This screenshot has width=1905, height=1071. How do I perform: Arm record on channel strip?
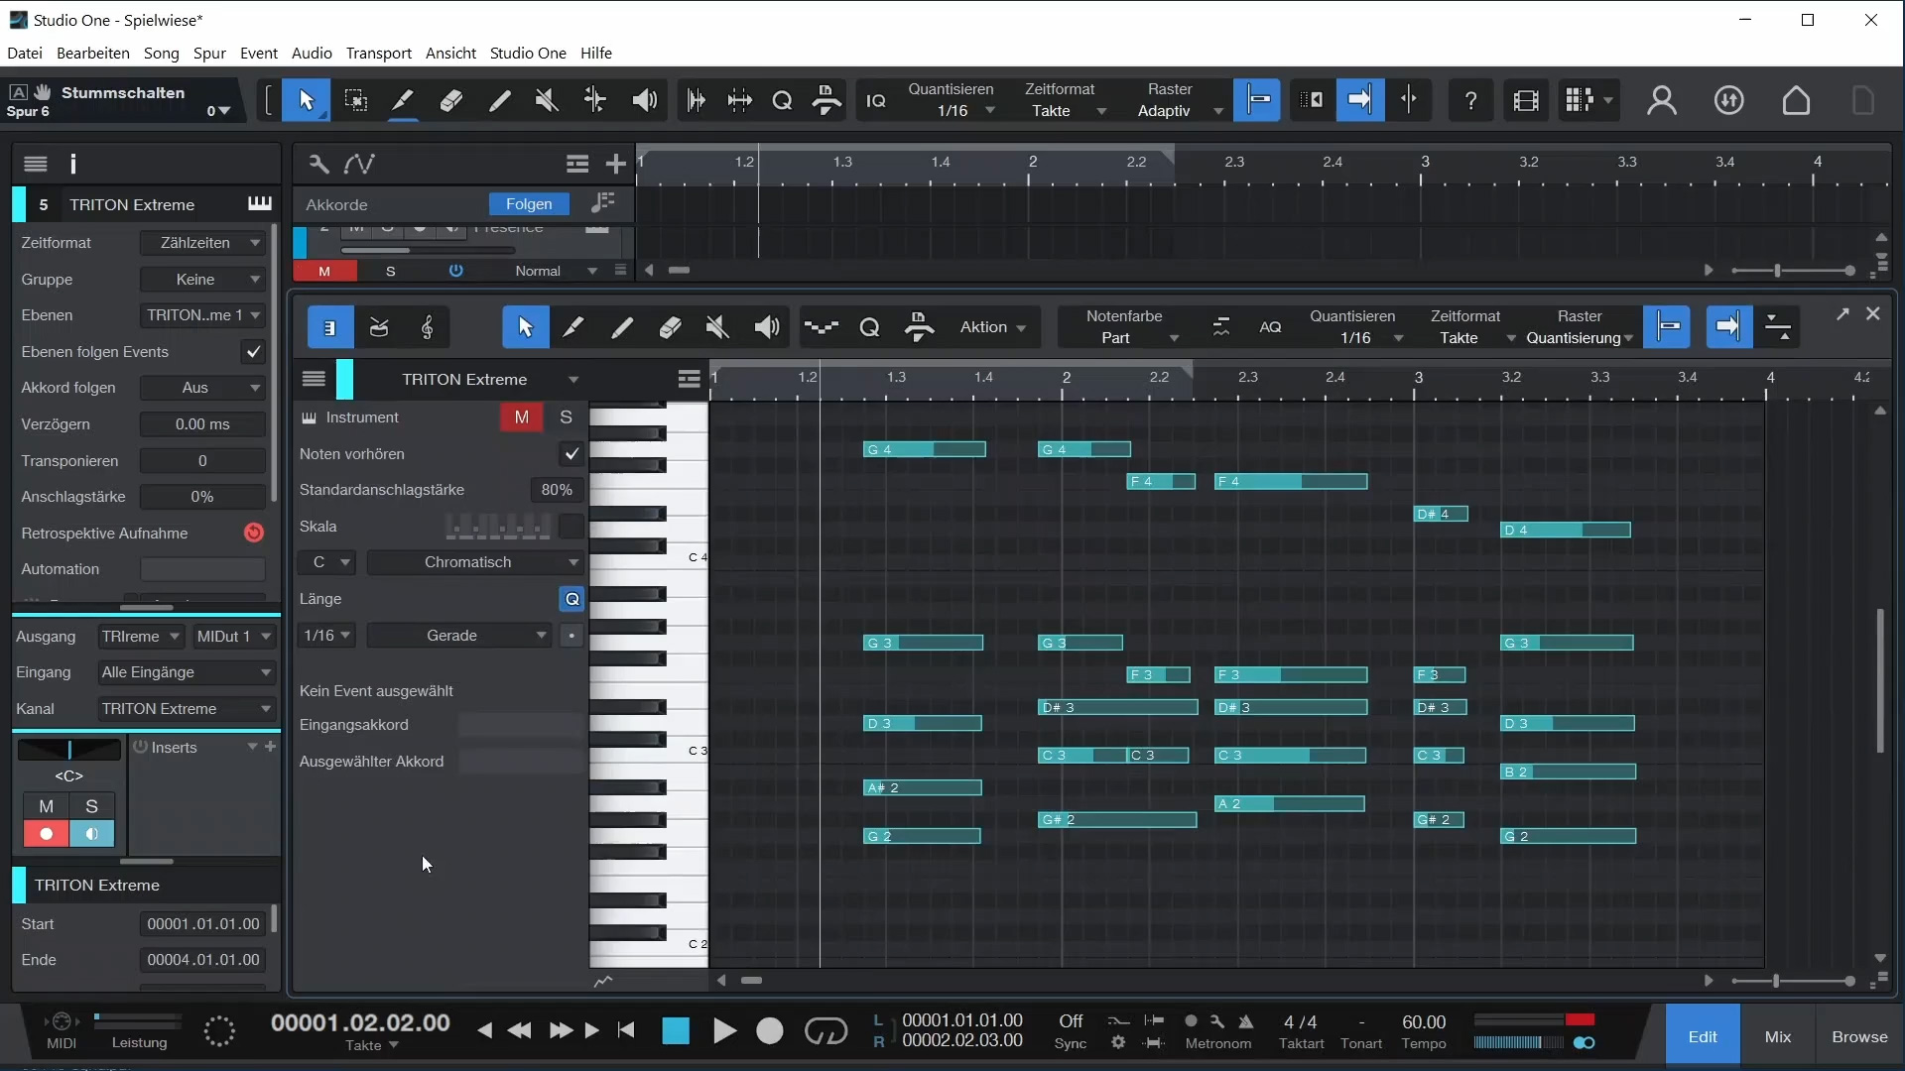point(47,834)
